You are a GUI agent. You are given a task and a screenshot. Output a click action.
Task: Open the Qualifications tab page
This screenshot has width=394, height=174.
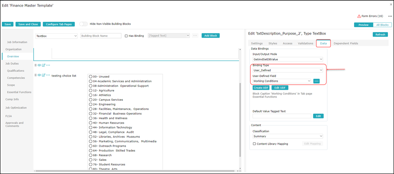point(16,71)
